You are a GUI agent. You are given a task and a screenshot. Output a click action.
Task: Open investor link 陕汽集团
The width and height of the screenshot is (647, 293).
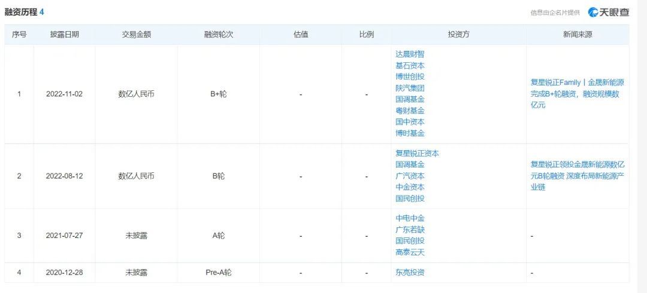pos(410,88)
